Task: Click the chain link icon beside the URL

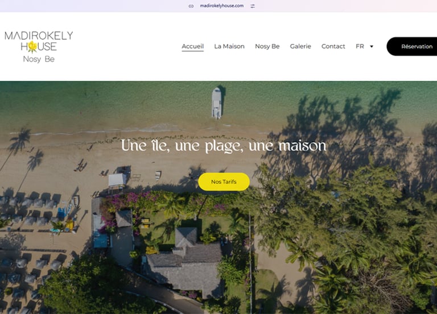Action: click(x=191, y=6)
